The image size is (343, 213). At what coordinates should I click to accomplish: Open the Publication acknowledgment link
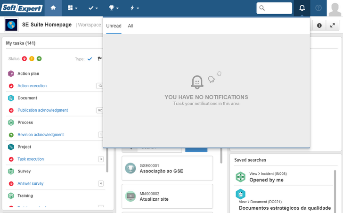click(x=43, y=110)
